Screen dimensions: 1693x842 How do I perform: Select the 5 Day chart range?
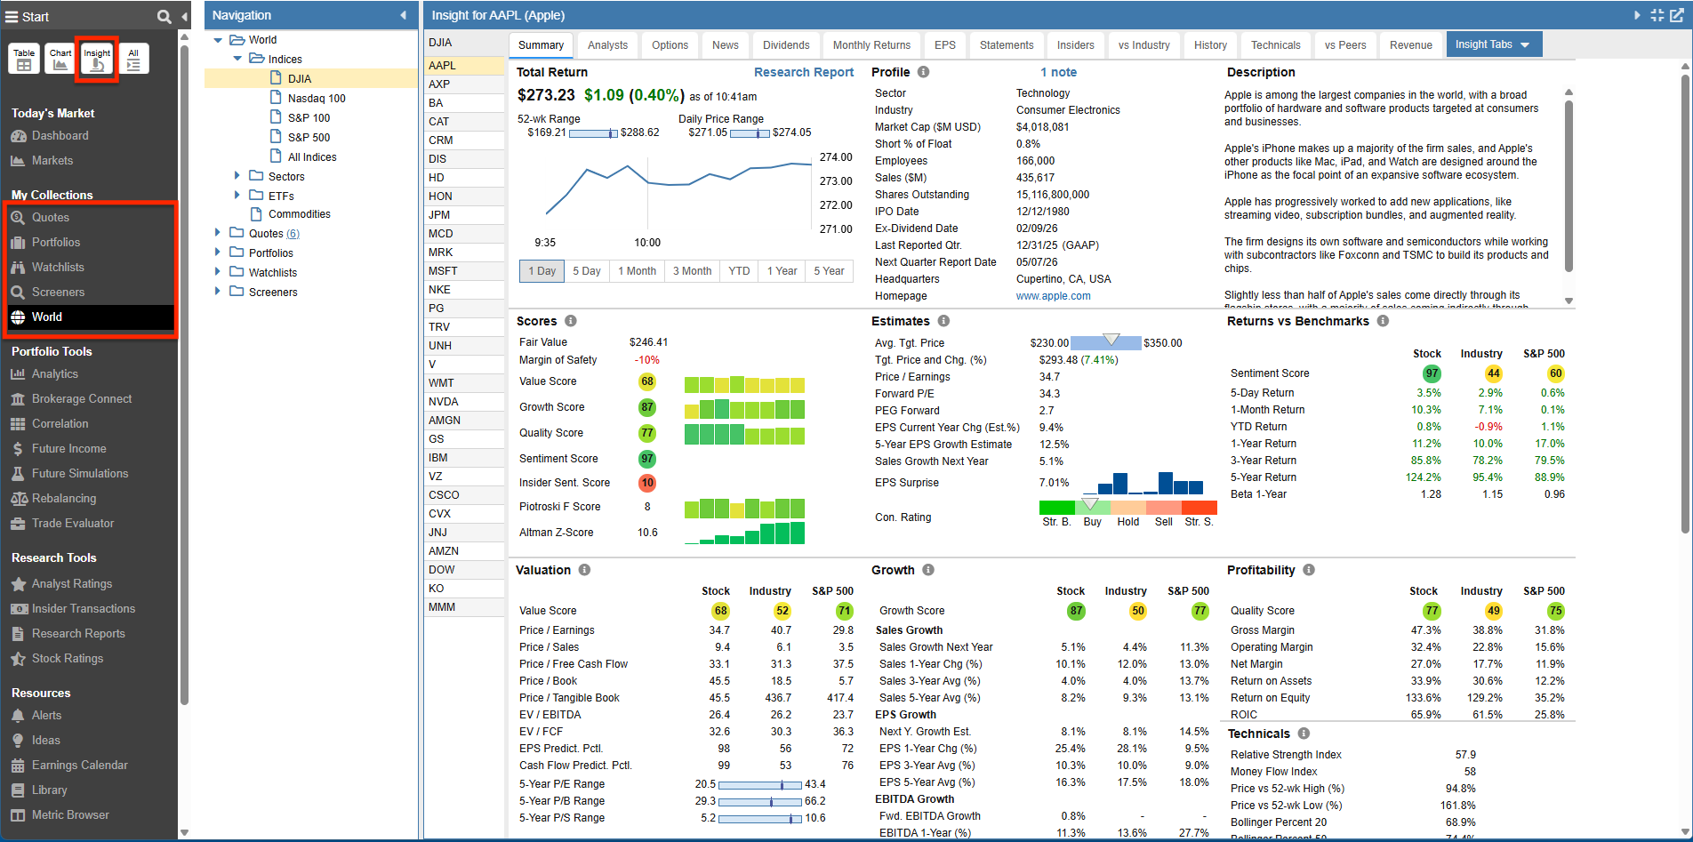587,271
